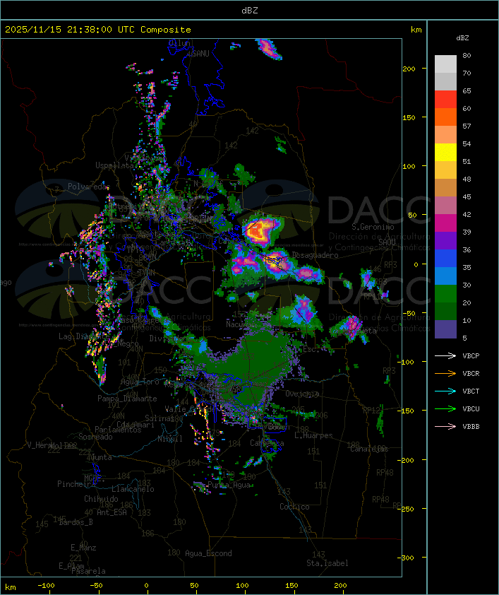This screenshot has width=499, height=595.
Task: Click the VBCP legend label
Action: click(471, 355)
